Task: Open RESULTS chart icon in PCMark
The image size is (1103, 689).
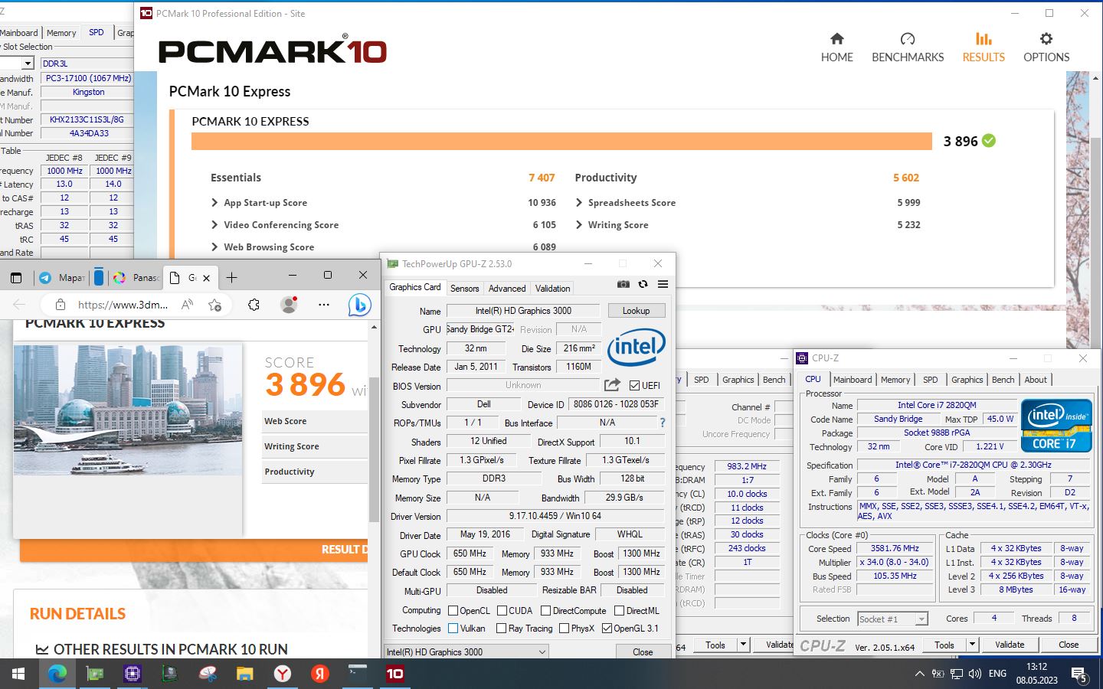Action: coord(984,38)
